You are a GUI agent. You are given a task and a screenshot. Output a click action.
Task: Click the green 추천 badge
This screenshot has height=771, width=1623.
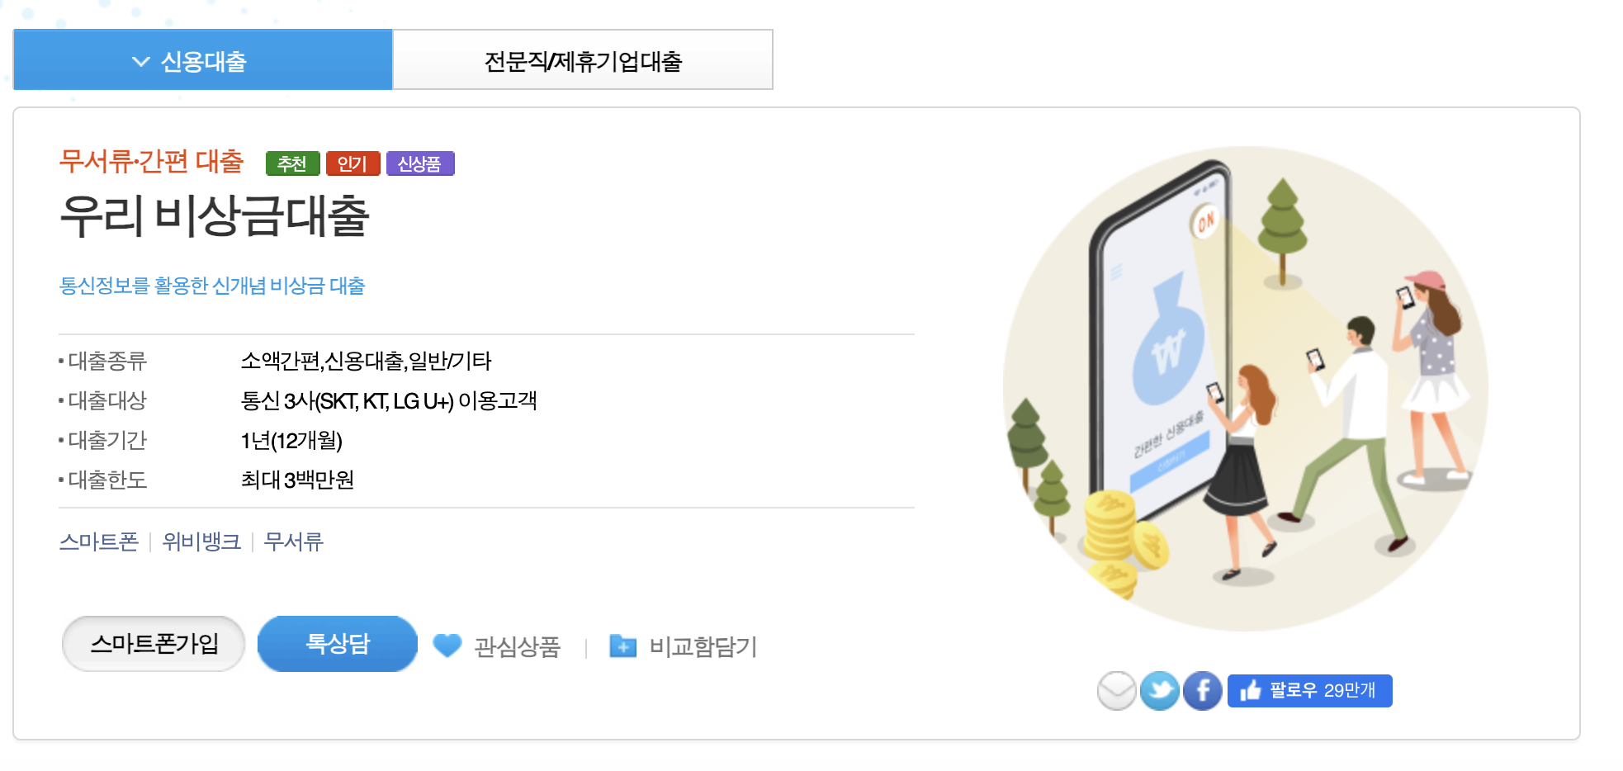pyautogui.click(x=292, y=163)
